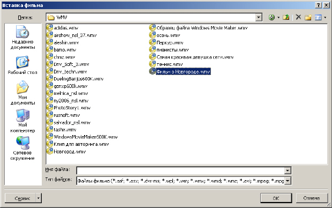
Task: Select Новгород.wmv file name
Action: [70, 152]
